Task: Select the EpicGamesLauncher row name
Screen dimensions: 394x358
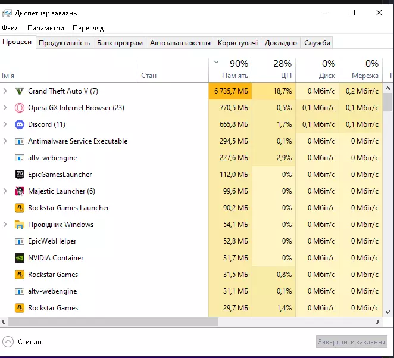Action: (x=60, y=175)
